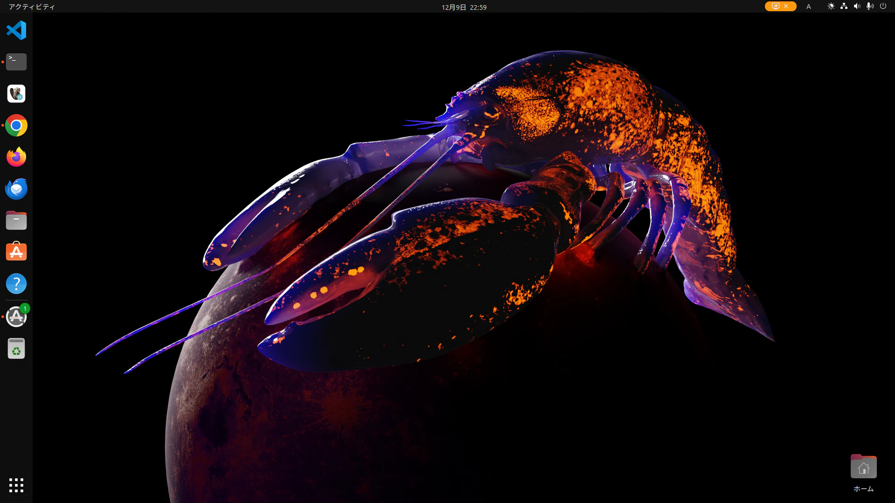895x503 pixels.
Task: Open the Google Chrome browser
Action: click(x=16, y=126)
